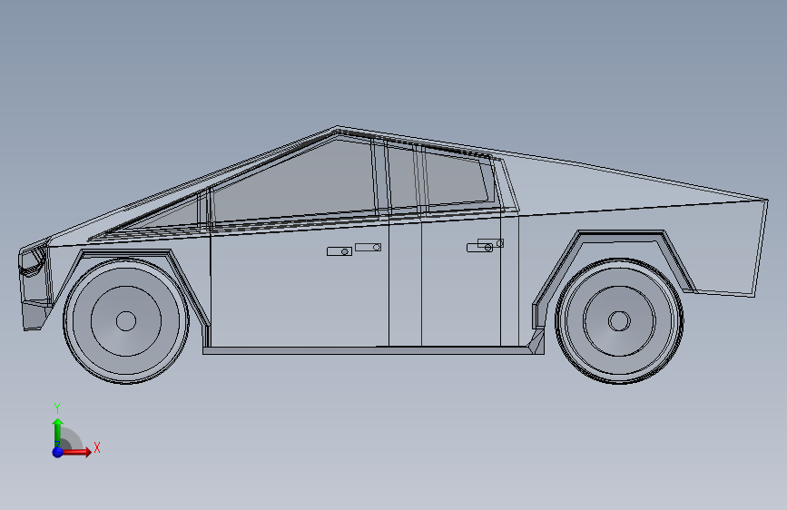Click the blue Z axis ball on the triad
The height and width of the screenshot is (510, 787).
58,452
